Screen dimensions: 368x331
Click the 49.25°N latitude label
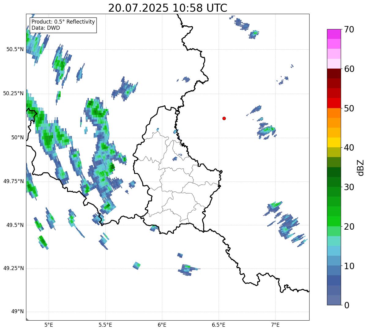[13, 268]
